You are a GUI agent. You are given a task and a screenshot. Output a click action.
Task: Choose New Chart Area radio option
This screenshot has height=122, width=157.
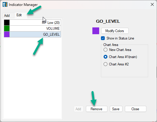click(105, 50)
